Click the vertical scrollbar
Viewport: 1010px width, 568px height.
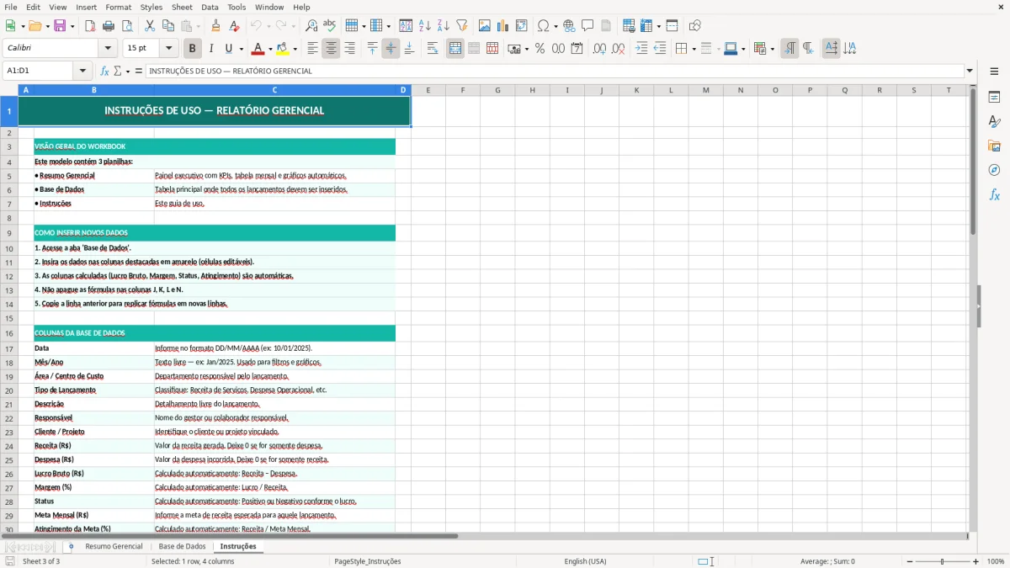[x=973, y=308]
